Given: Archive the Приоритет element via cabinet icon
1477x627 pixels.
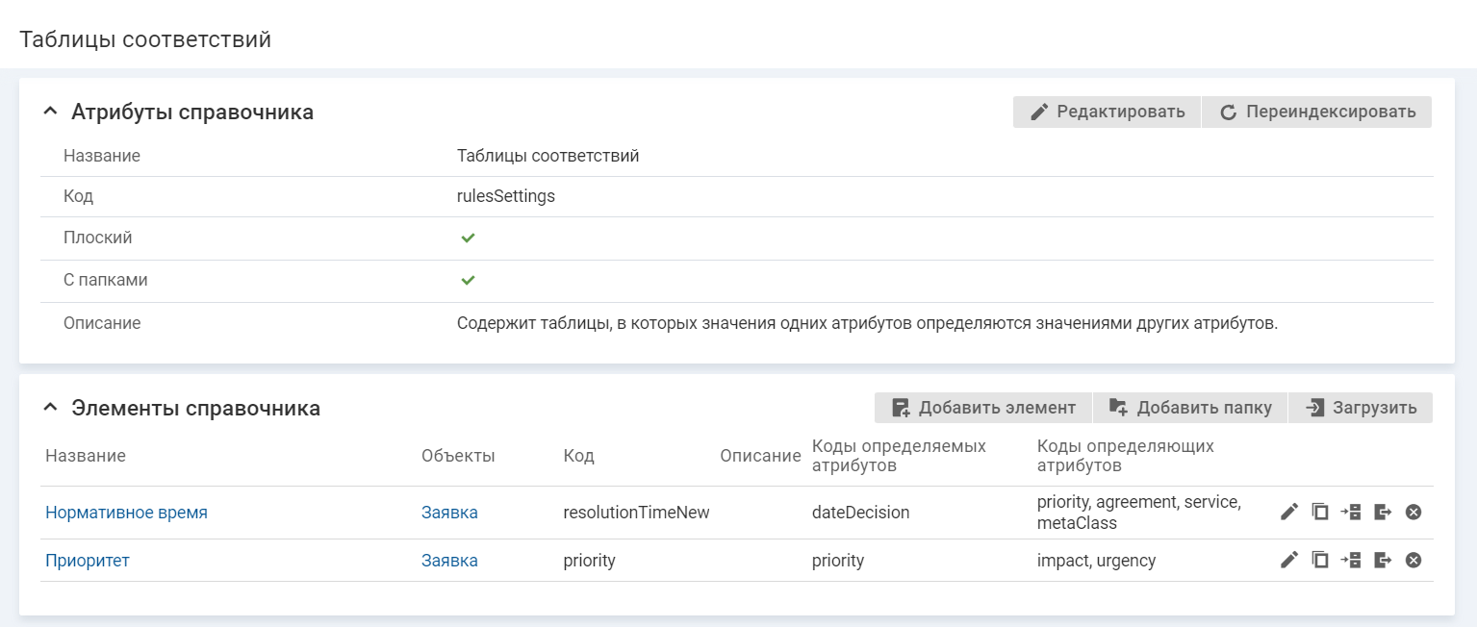Looking at the screenshot, I should coord(1351,560).
